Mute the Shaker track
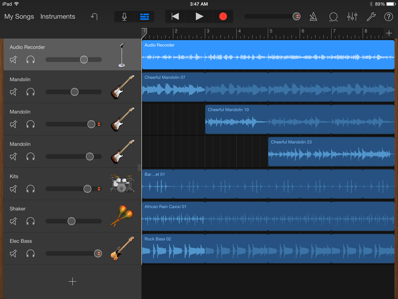This screenshot has width=398, height=299. click(13, 221)
